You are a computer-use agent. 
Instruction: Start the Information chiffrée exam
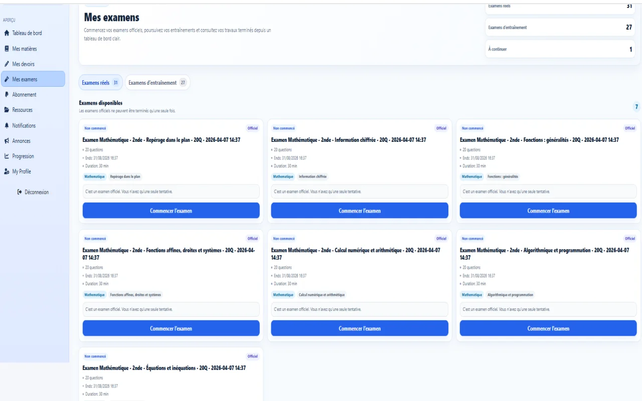[x=360, y=211]
